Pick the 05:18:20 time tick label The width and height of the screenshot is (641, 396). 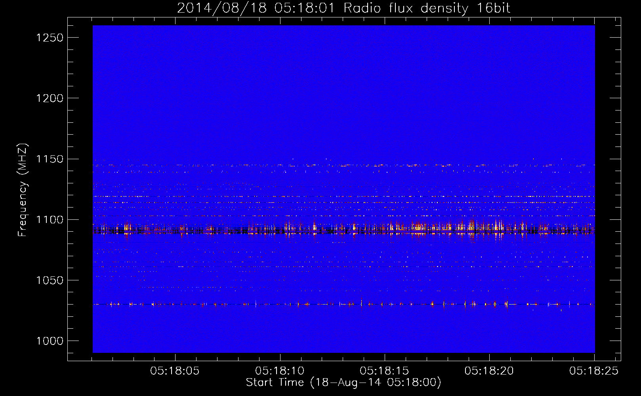coord(489,371)
